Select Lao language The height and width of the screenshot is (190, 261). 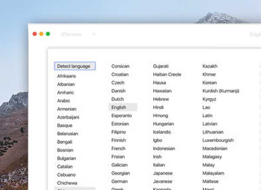(x=206, y=107)
